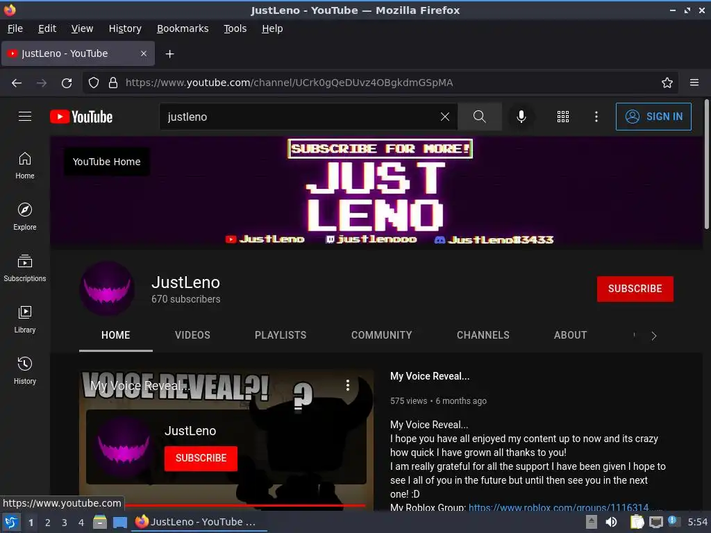Switch to workspace 4
The image size is (711, 533).
(81, 523)
